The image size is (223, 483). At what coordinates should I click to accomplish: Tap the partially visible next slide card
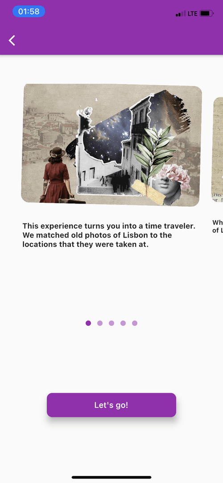pyautogui.click(x=218, y=150)
